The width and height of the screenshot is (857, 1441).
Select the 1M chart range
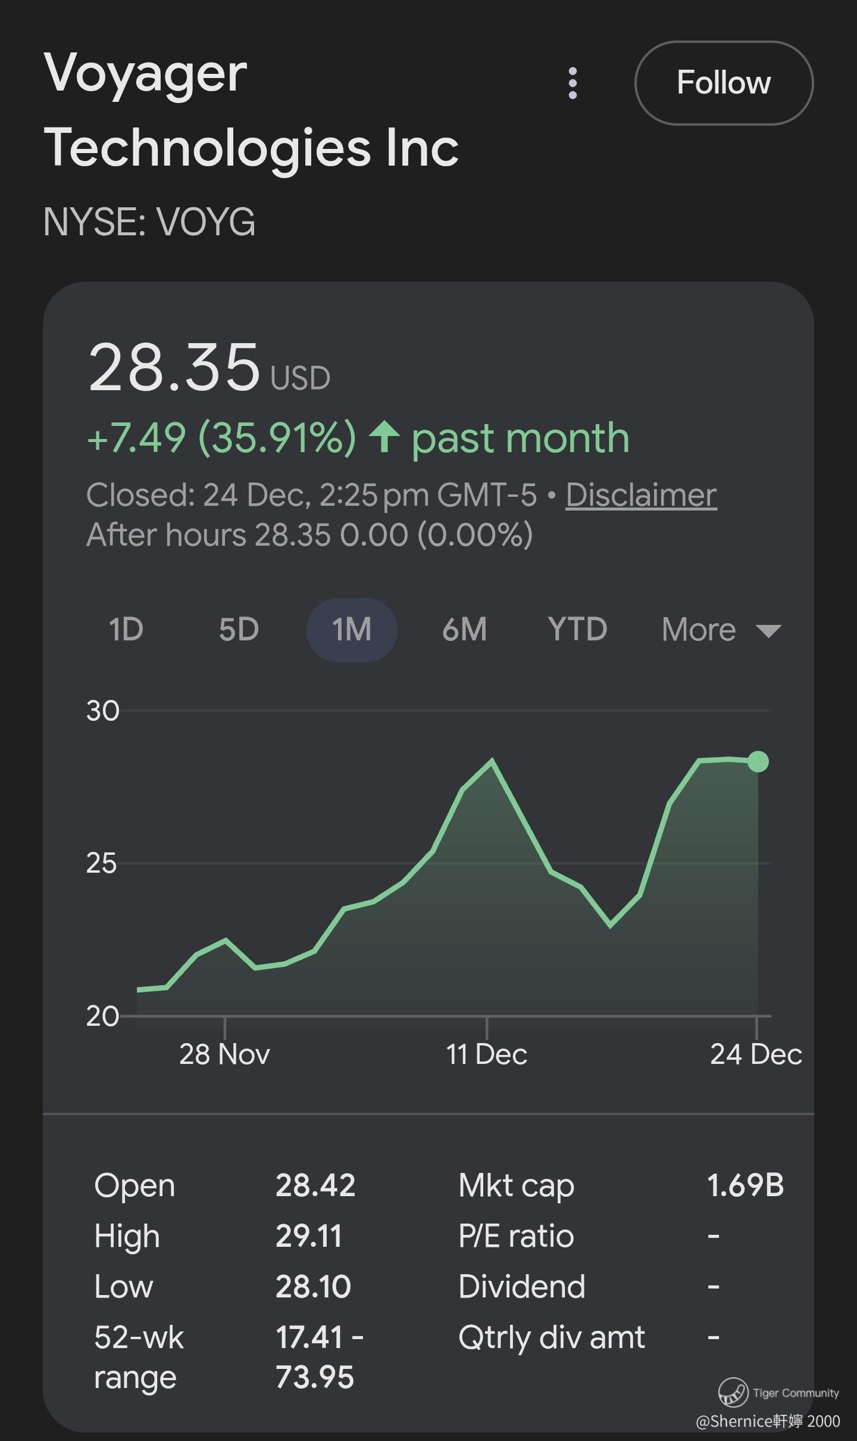tap(352, 630)
